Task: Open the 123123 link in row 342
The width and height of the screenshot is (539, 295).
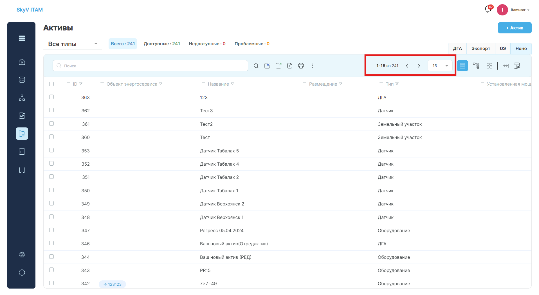Action: 112,284
